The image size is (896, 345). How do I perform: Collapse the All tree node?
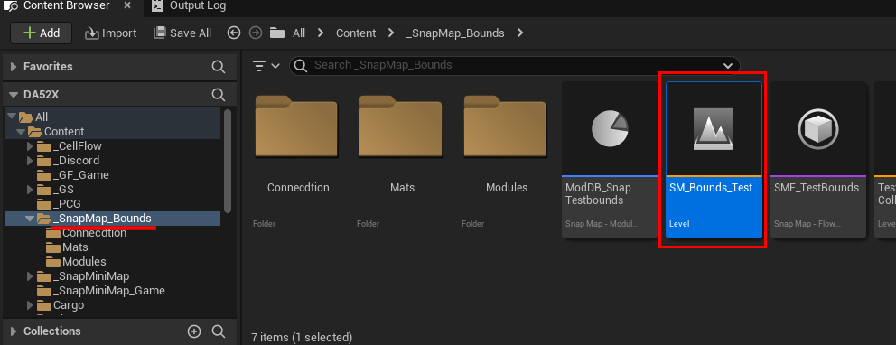pos(12,117)
